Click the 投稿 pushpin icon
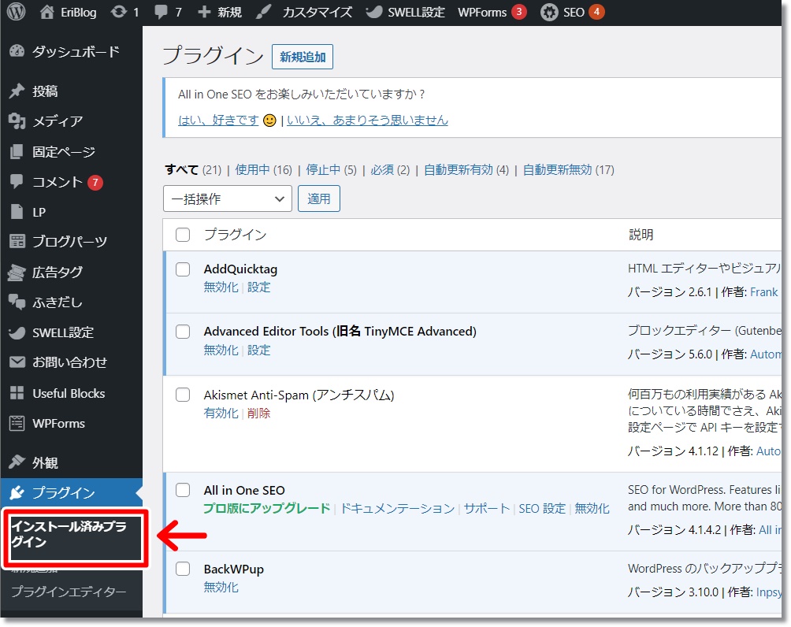This screenshot has width=791, height=627. (x=17, y=91)
